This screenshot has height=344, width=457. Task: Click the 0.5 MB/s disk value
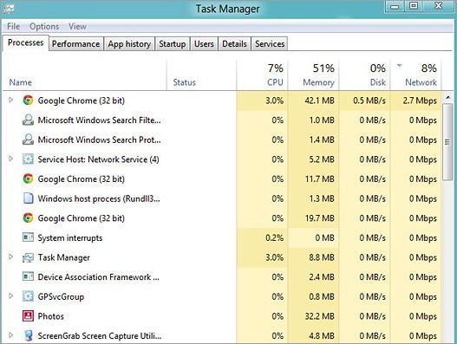369,101
